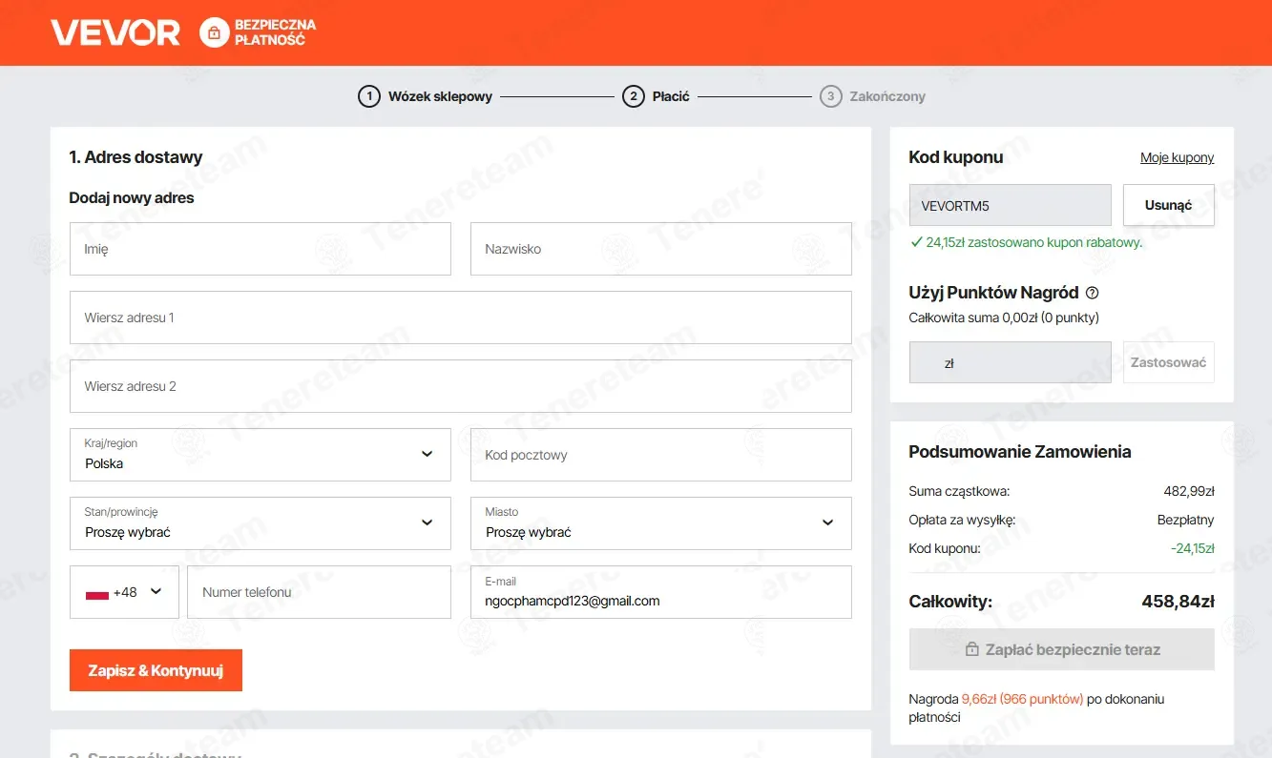The image size is (1272, 758).
Task: Click the step 2 circle Płacić
Action: tap(634, 96)
